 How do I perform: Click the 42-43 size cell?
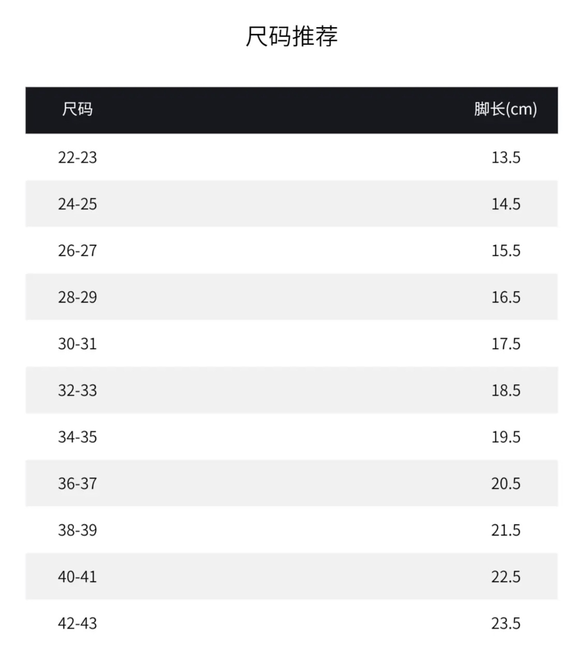77,623
